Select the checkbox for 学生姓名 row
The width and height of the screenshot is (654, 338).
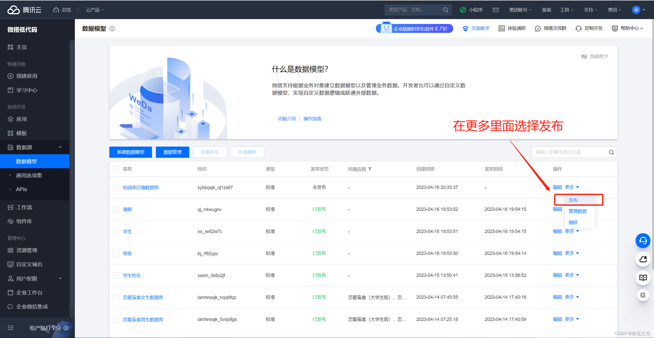pos(116,276)
